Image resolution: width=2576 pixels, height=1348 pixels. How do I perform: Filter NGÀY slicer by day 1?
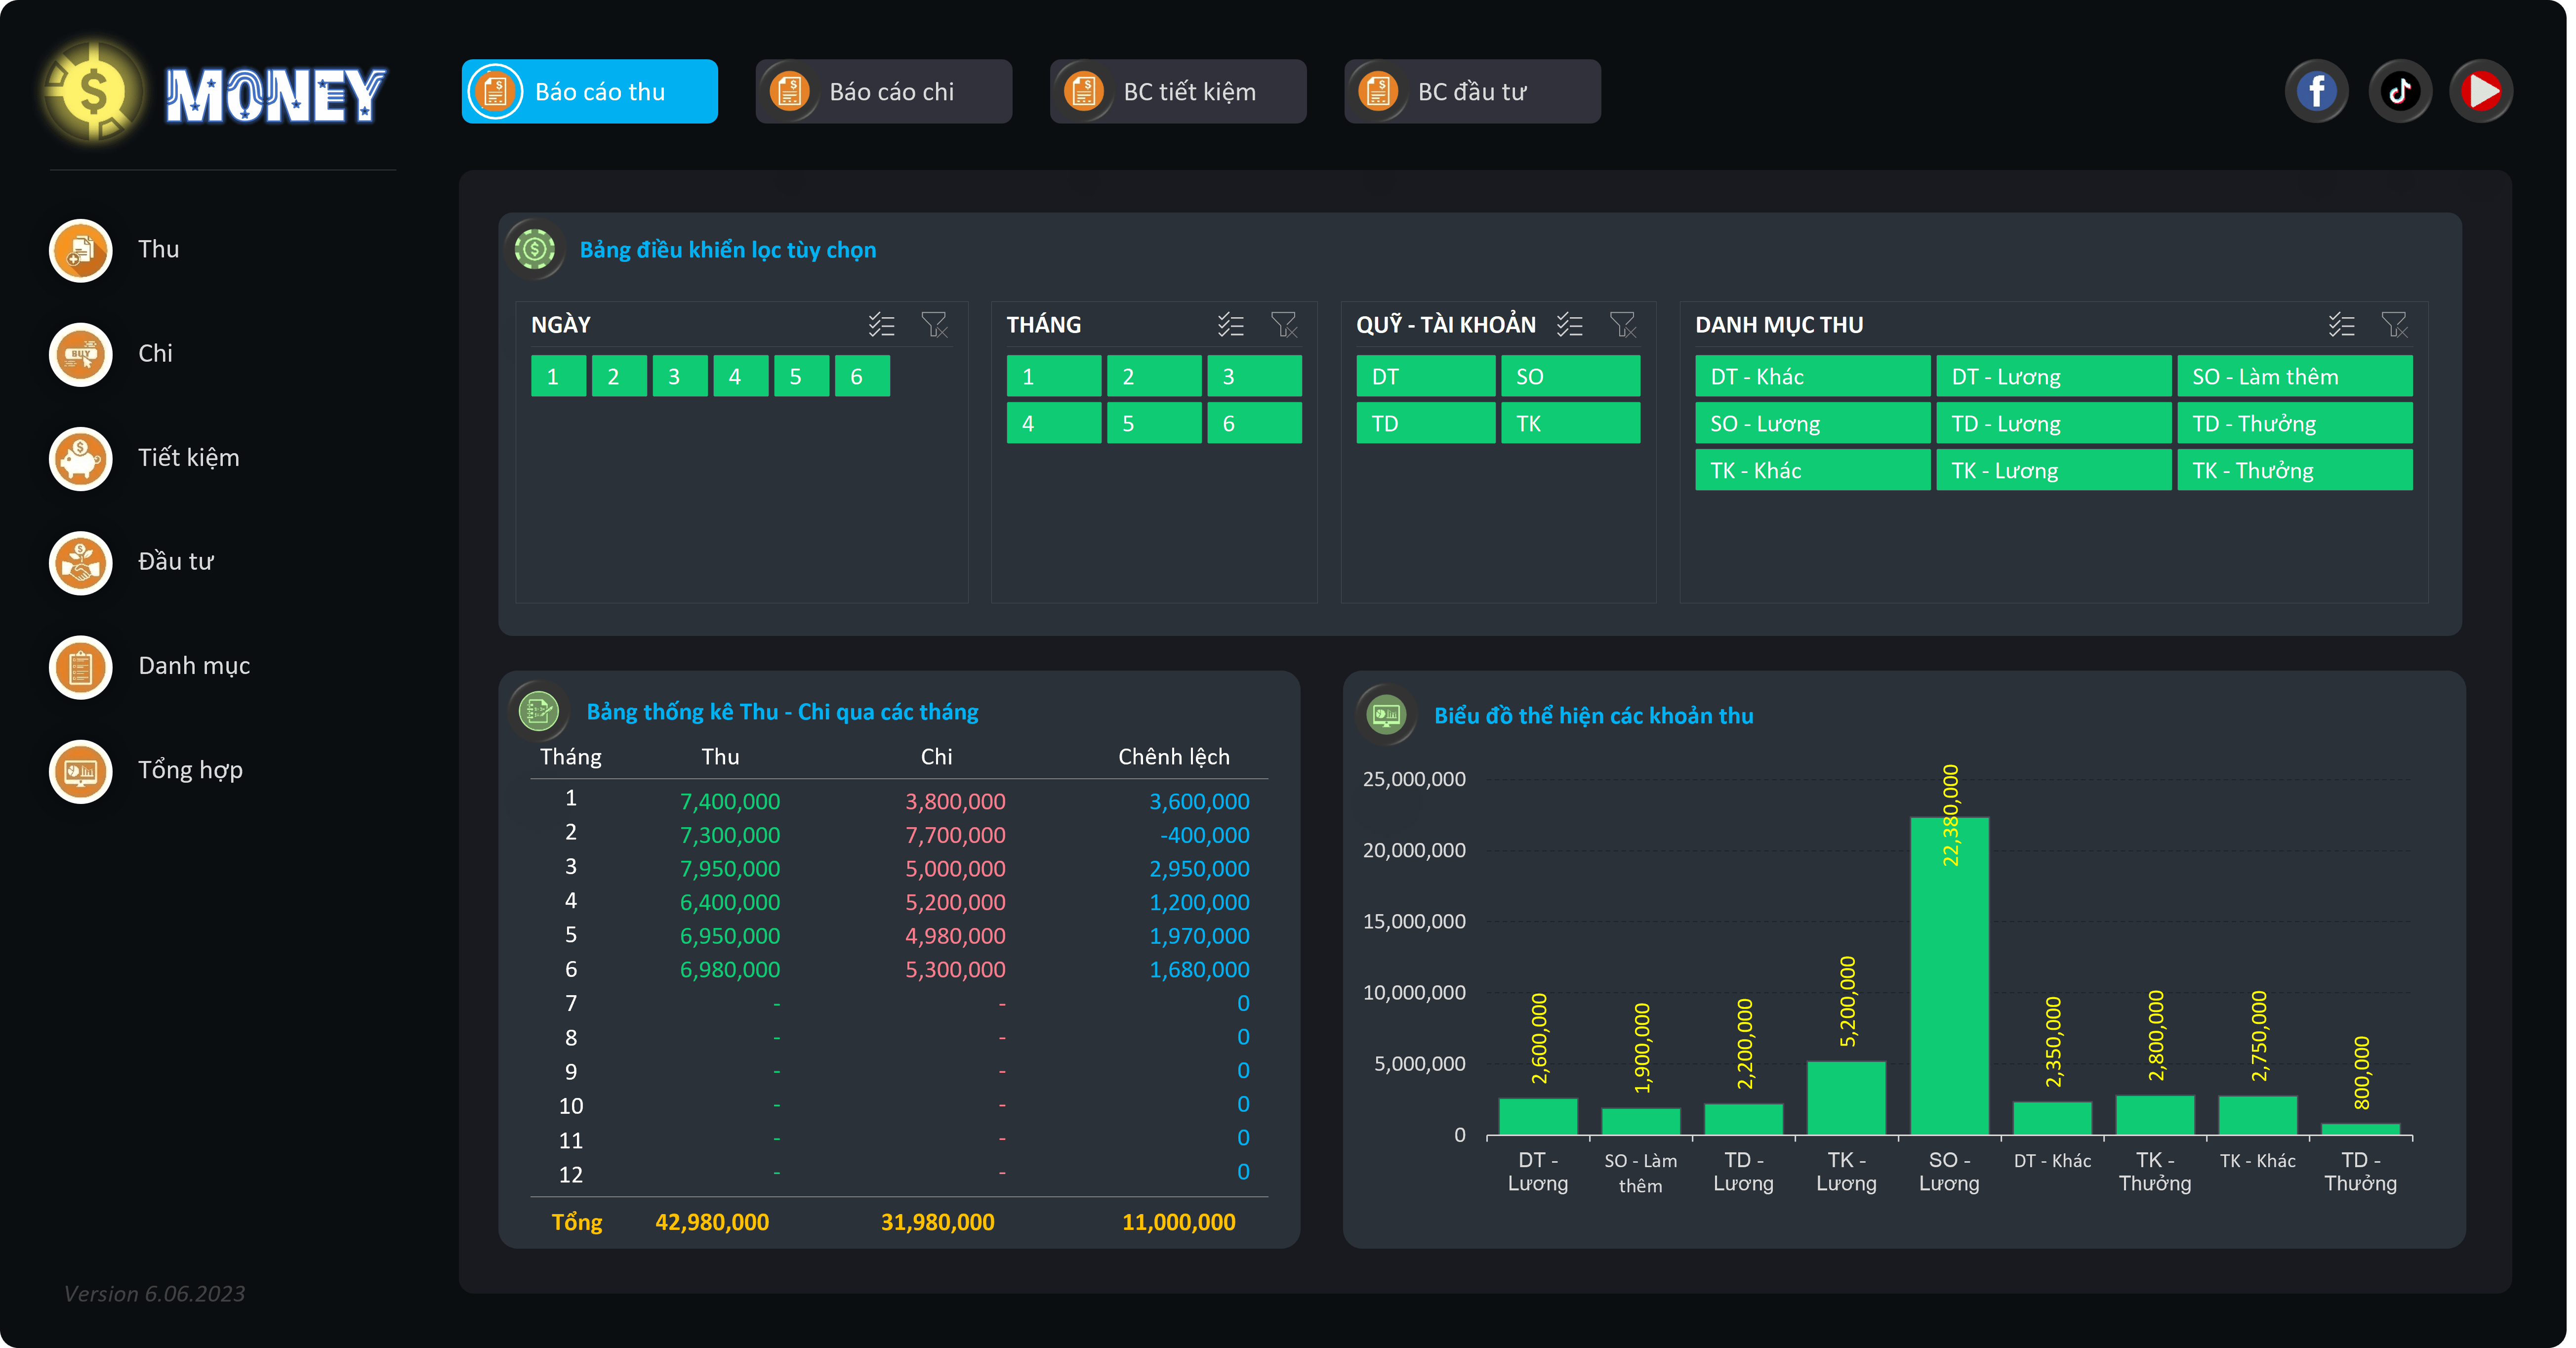(558, 377)
